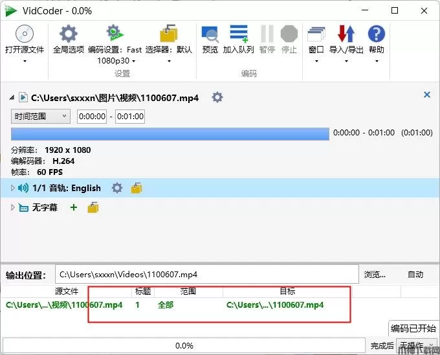This screenshot has width=440, height=355.
Task: Click the audio track gear icon
Action: coord(117,188)
